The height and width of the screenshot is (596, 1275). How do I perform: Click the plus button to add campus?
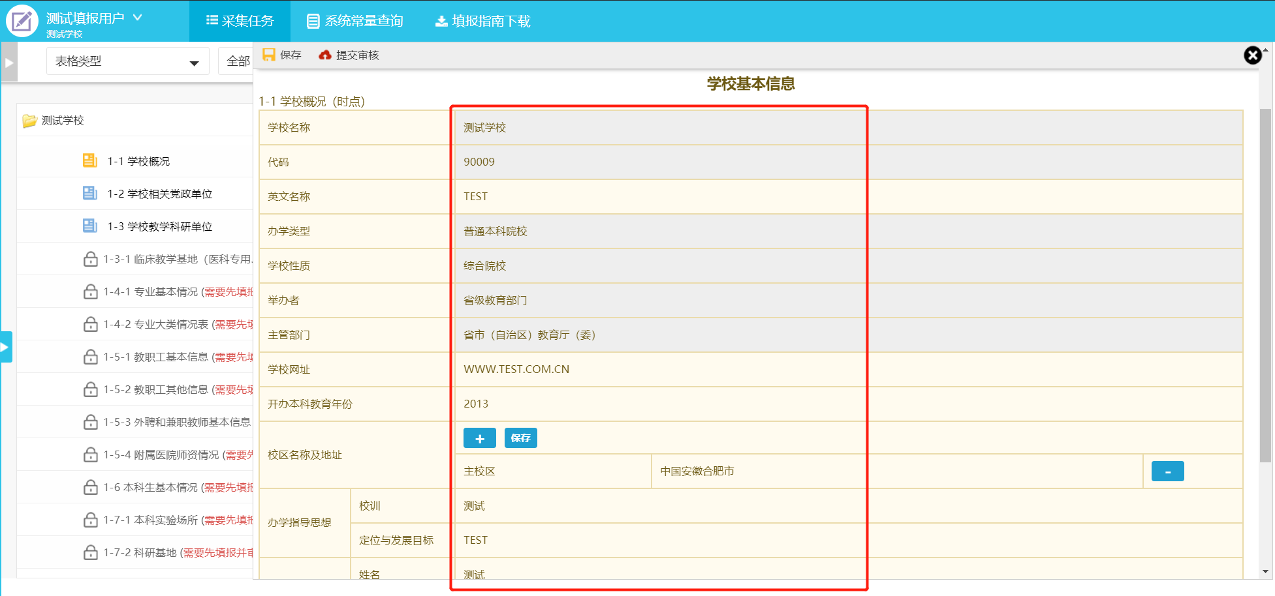pyautogui.click(x=479, y=438)
